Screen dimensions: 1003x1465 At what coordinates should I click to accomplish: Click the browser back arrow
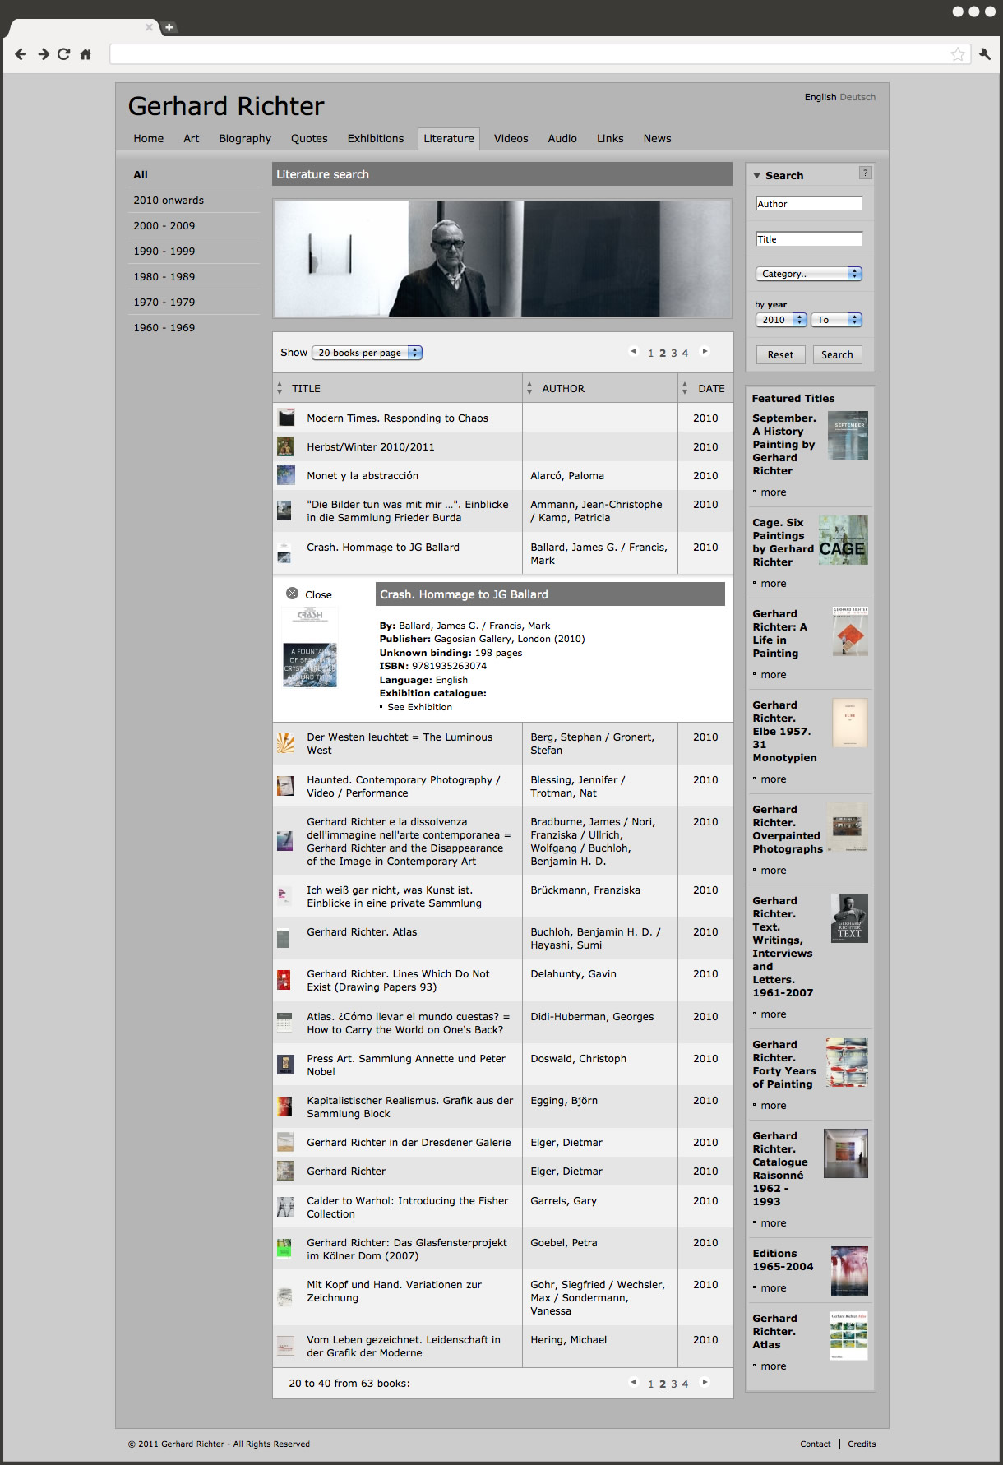[x=21, y=54]
